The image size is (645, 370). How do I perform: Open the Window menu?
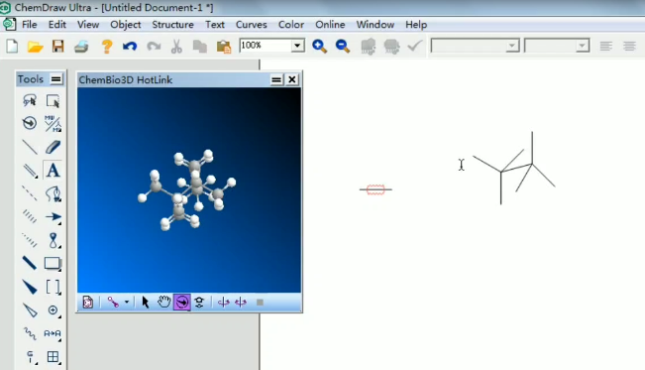coord(376,25)
